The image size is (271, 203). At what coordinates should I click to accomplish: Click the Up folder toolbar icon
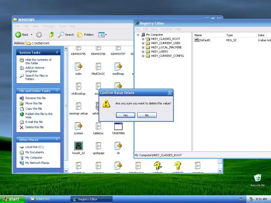pos(52,35)
